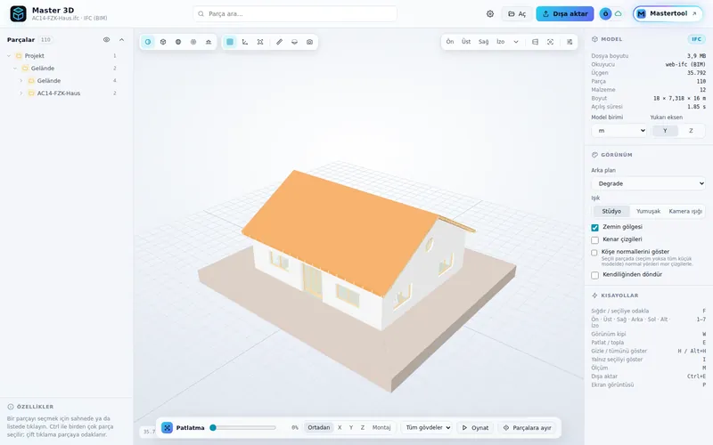Activate the section plane tool
713x445 pixels.
295,42
